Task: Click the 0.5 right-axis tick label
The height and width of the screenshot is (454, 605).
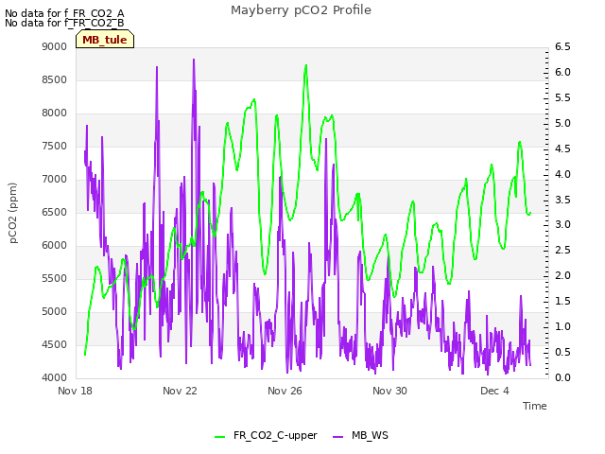Action: pos(562,352)
